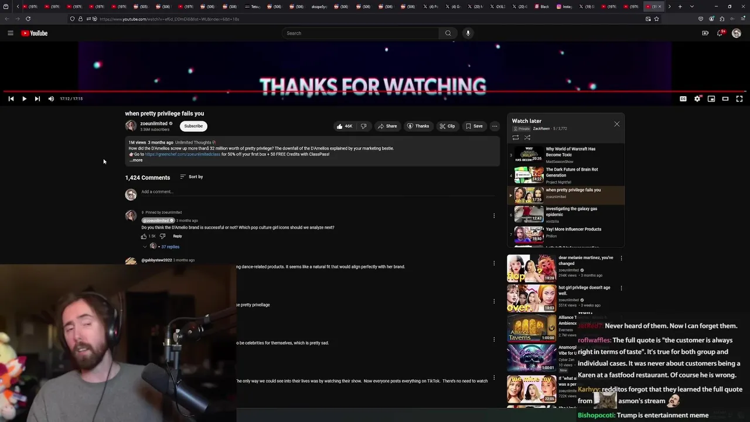Skip to the next video in player

(x=37, y=98)
